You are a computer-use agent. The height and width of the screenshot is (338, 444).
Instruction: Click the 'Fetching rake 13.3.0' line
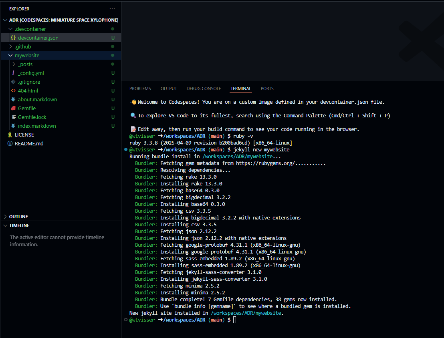pyautogui.click(x=176, y=177)
